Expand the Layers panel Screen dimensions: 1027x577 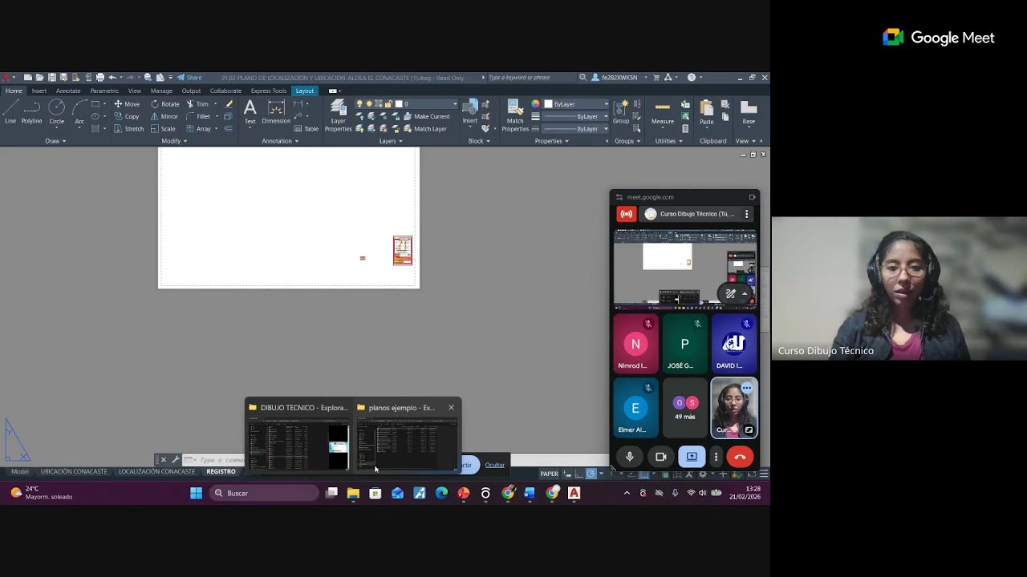391,141
